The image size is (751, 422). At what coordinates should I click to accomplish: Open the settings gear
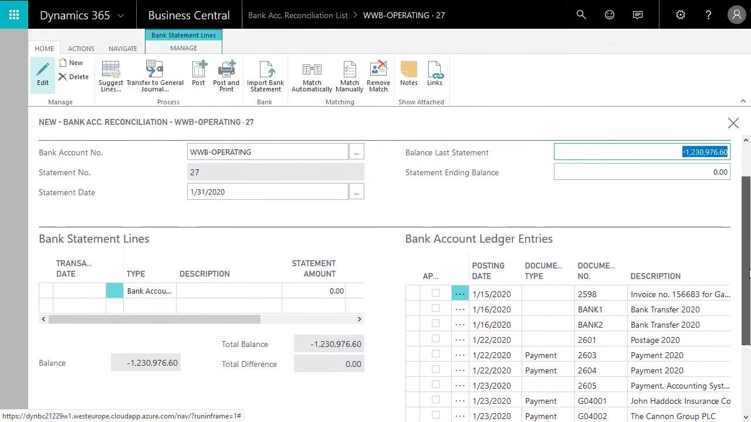(x=681, y=15)
